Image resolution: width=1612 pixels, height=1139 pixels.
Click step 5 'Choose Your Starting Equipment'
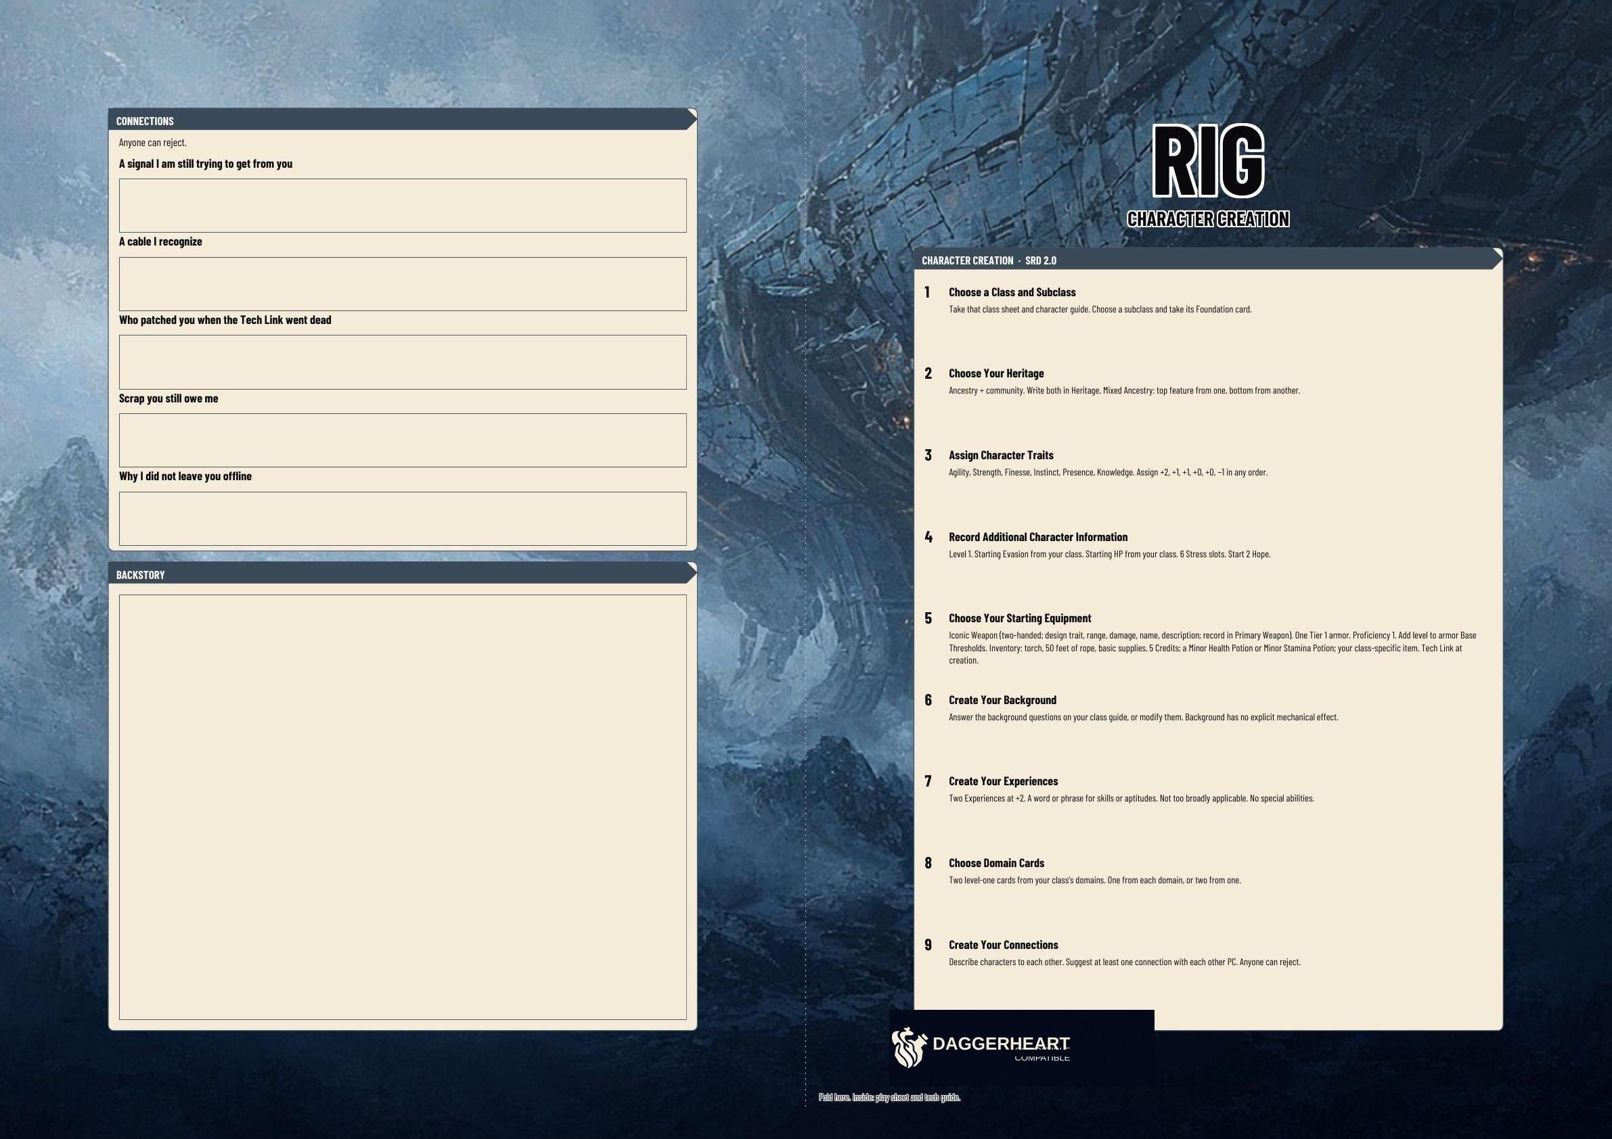coord(1019,618)
